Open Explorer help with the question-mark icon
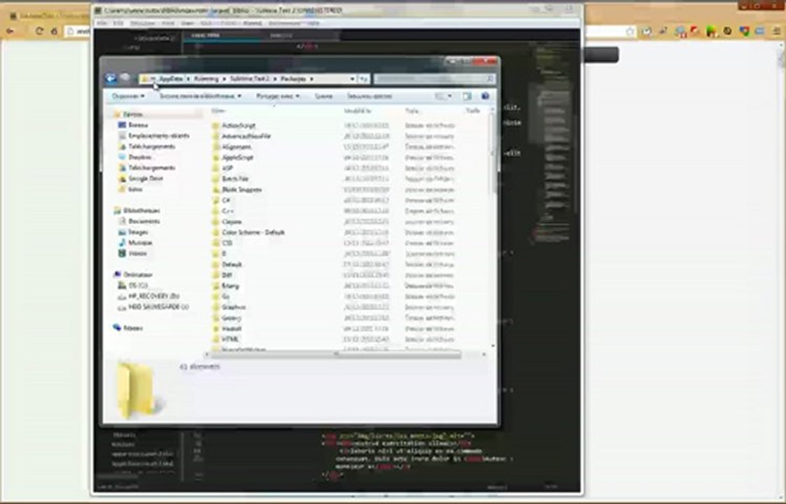 click(x=485, y=96)
